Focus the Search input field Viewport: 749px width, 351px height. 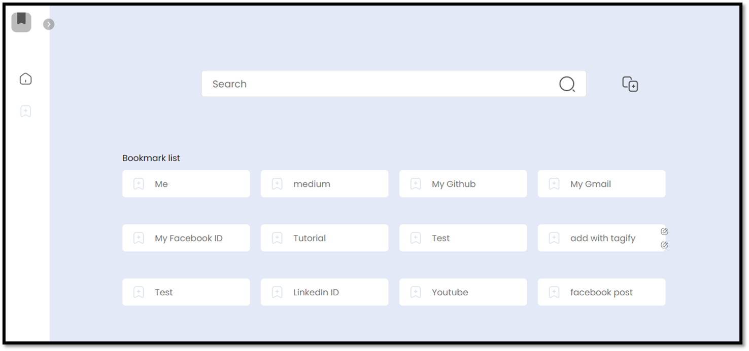click(x=394, y=84)
